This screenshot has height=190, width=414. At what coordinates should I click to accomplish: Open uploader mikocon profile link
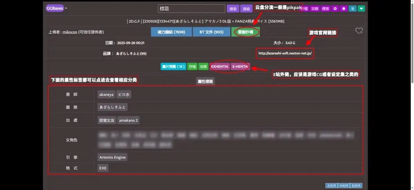[70, 32]
